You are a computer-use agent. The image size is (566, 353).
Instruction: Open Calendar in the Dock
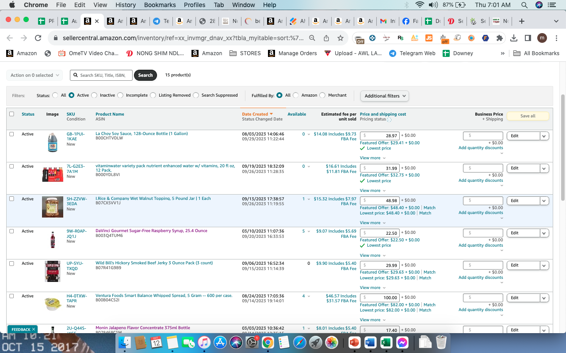click(x=156, y=342)
